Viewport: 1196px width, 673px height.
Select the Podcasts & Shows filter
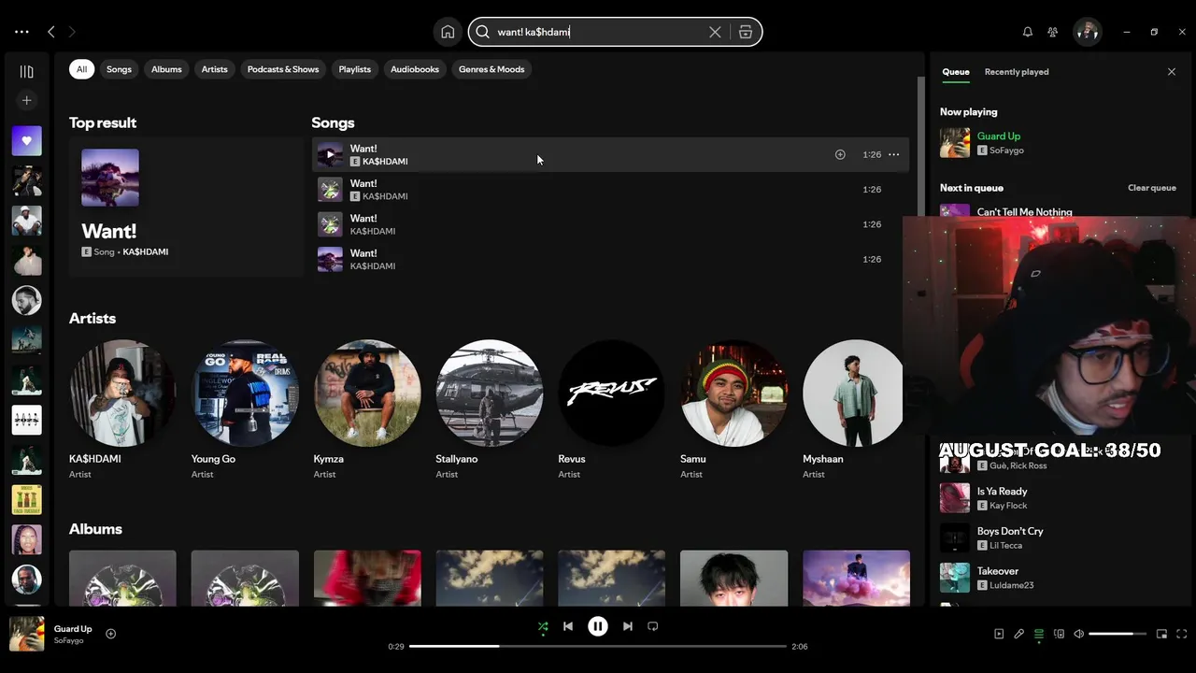point(283,69)
